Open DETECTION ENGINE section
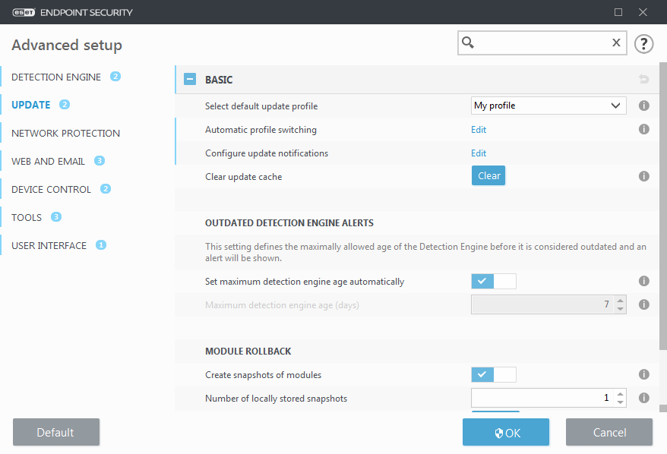This screenshot has width=667, height=454. (x=56, y=77)
